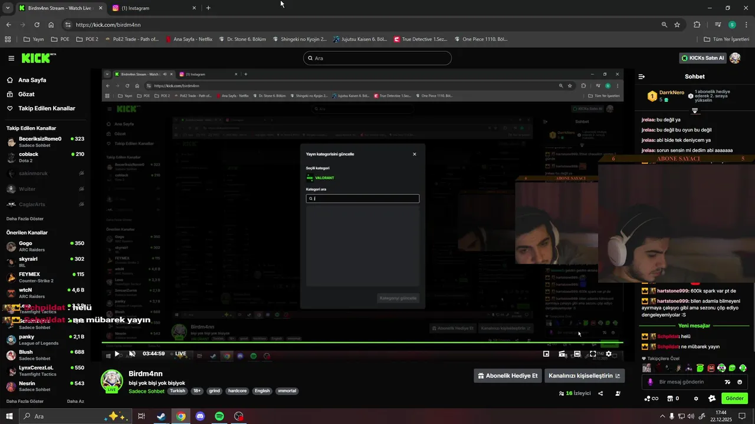Viewport: 755px width, 424px height.
Task: Open Nesrin channel
Action: coord(45,386)
